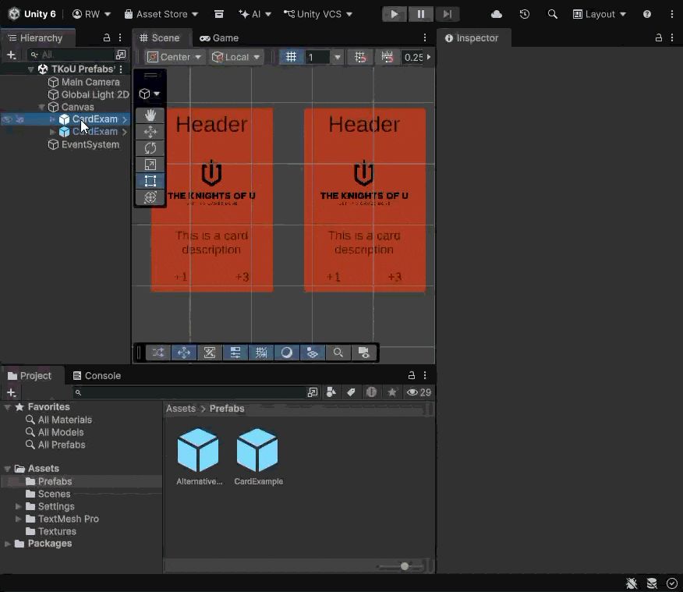The height and width of the screenshot is (592, 683).
Task: Toggle increment snapping ruler icon
Action: click(388, 57)
